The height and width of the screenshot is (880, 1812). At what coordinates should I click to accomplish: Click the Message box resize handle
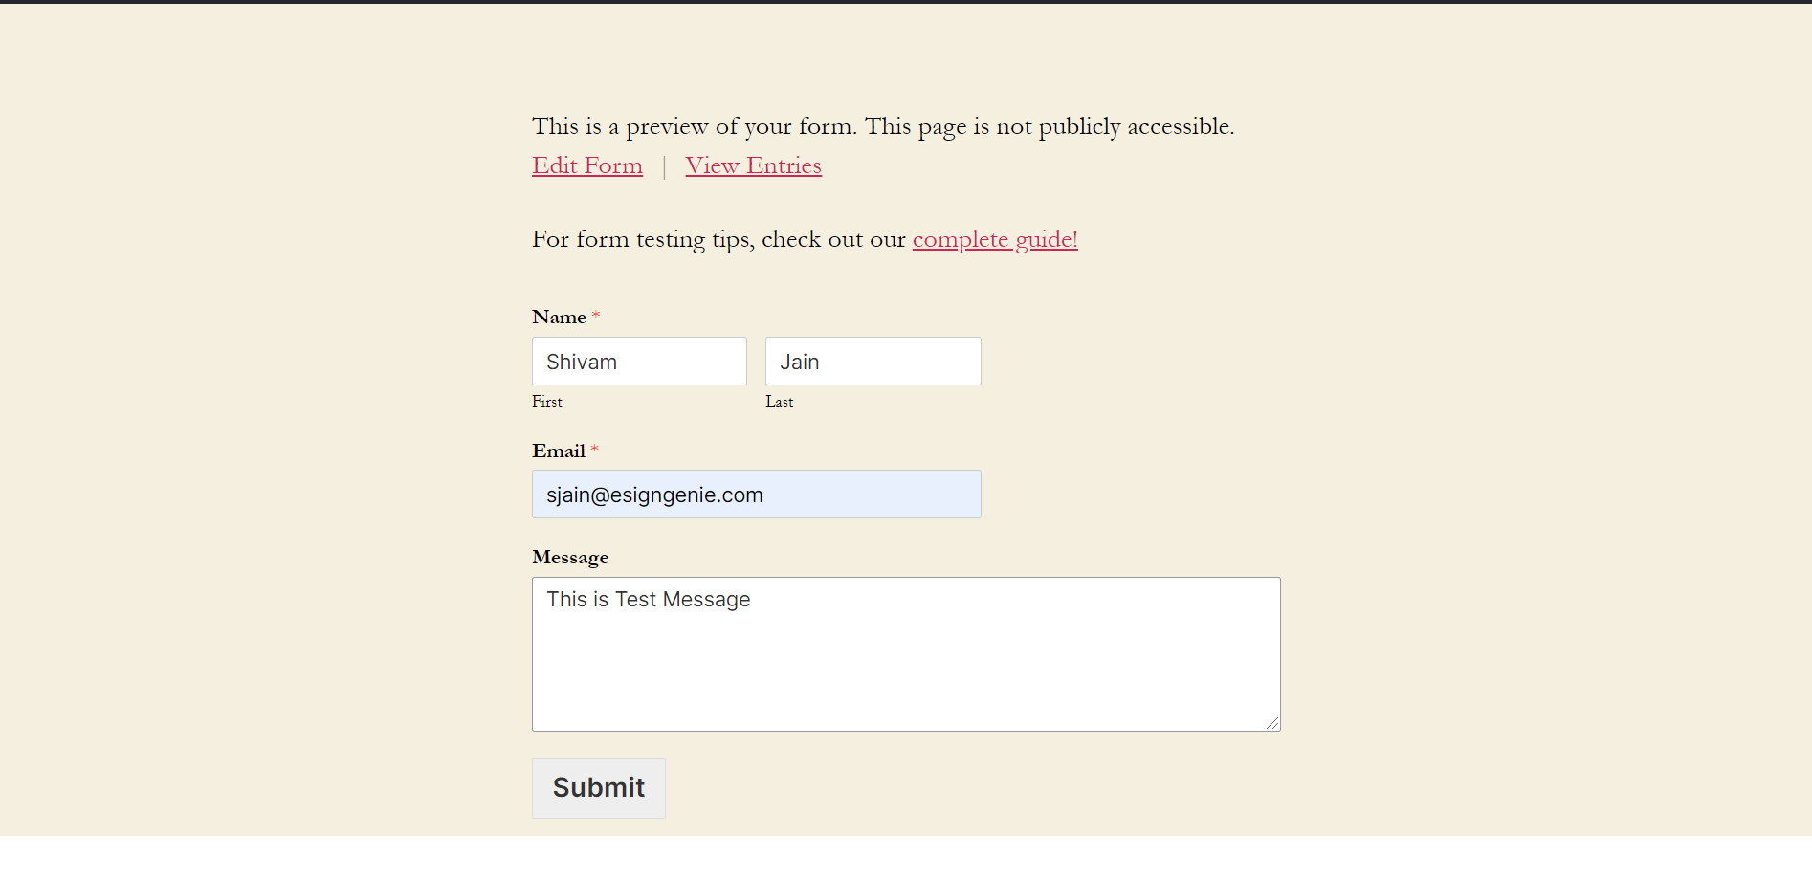(x=1272, y=723)
